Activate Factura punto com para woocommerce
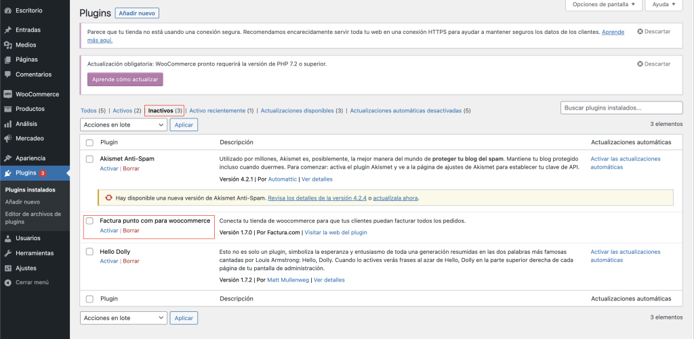694x339 pixels. coord(109,231)
